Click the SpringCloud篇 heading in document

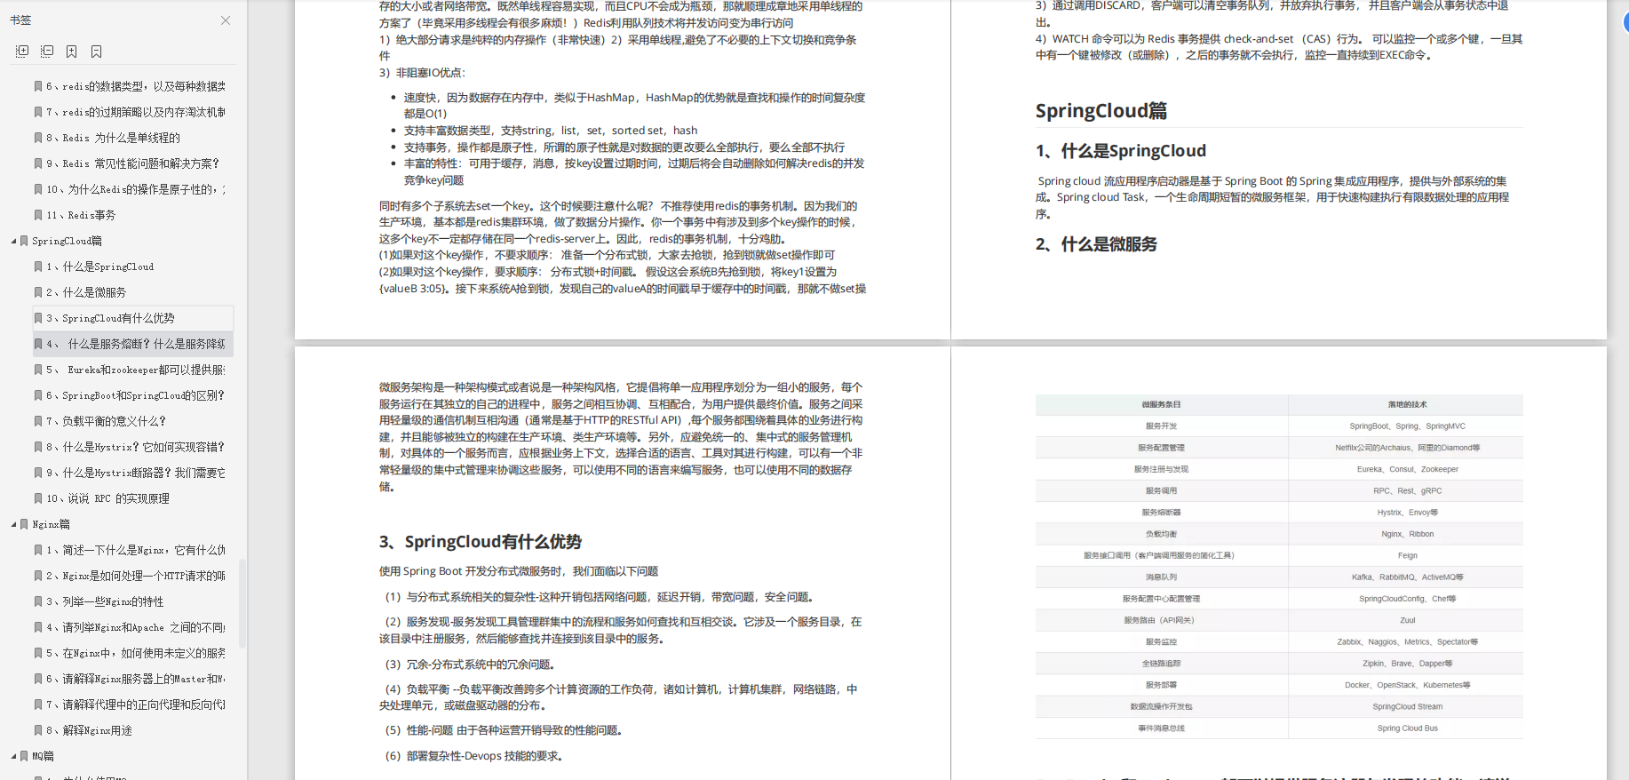pyautogui.click(x=1101, y=111)
